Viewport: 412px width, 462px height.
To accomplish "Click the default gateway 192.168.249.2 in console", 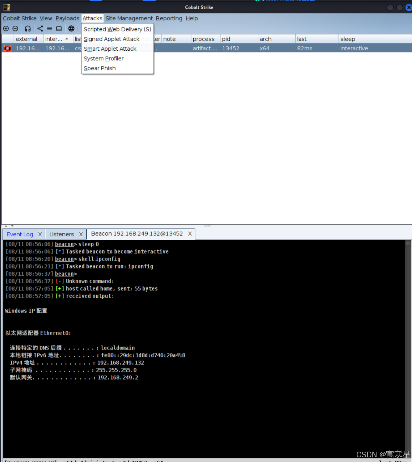I will pyautogui.click(x=118, y=377).
